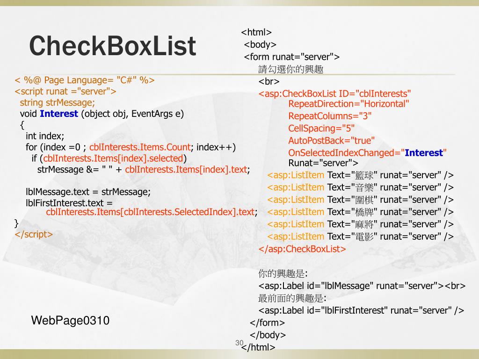Screen dimensions: 479x359
Task: Click the ListItem with Text="橋牌"
Action: pyautogui.click(x=361, y=212)
